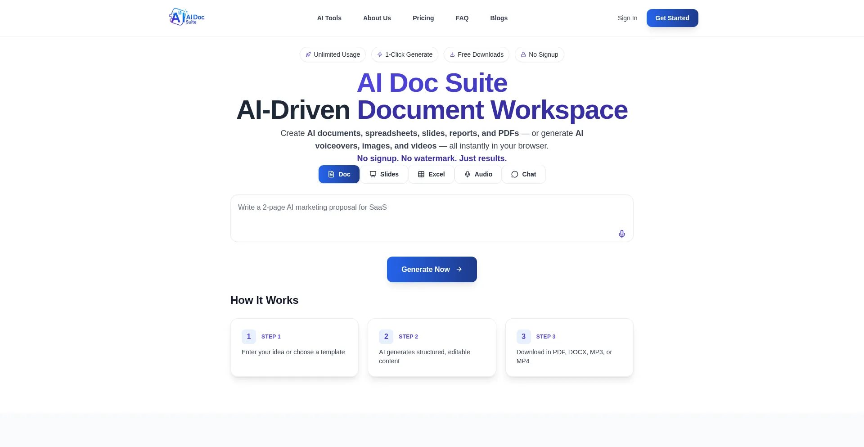This screenshot has width=864, height=447.
Task: Select the Doc tab
Action: (339, 174)
